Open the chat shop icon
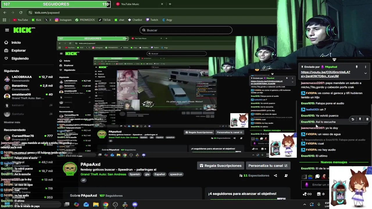372x209 pixels. [x=319, y=194]
